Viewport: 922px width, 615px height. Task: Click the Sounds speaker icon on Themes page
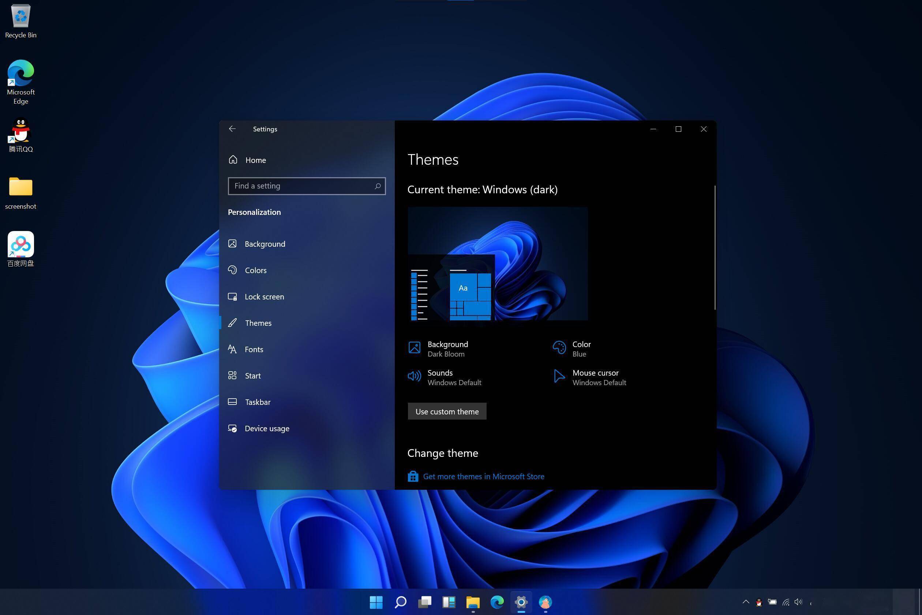[414, 376]
